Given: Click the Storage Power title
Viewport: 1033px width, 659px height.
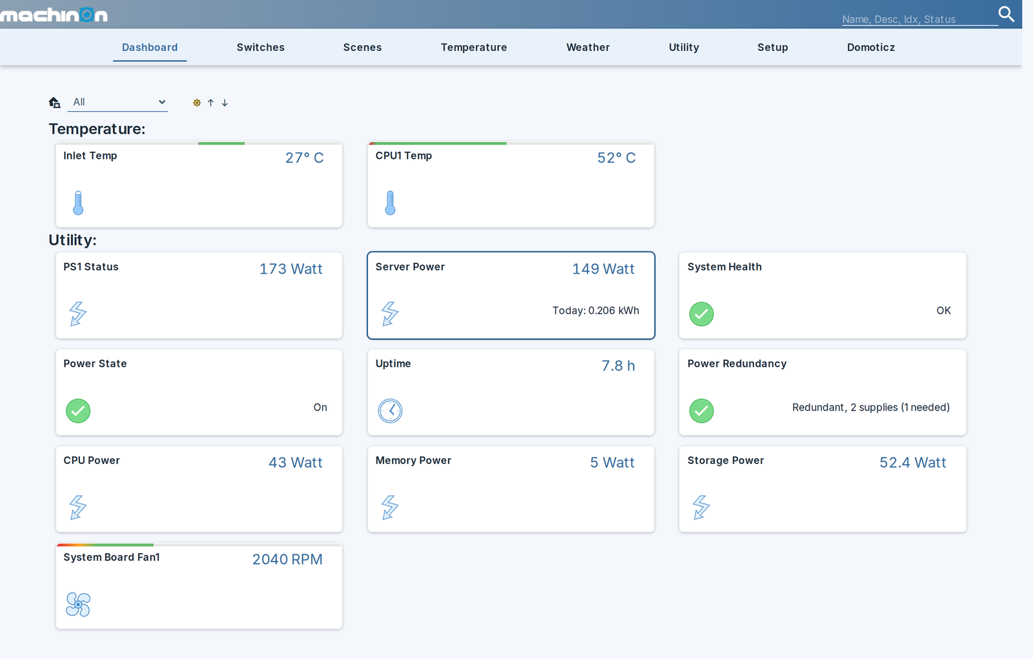Looking at the screenshot, I should click(x=726, y=460).
